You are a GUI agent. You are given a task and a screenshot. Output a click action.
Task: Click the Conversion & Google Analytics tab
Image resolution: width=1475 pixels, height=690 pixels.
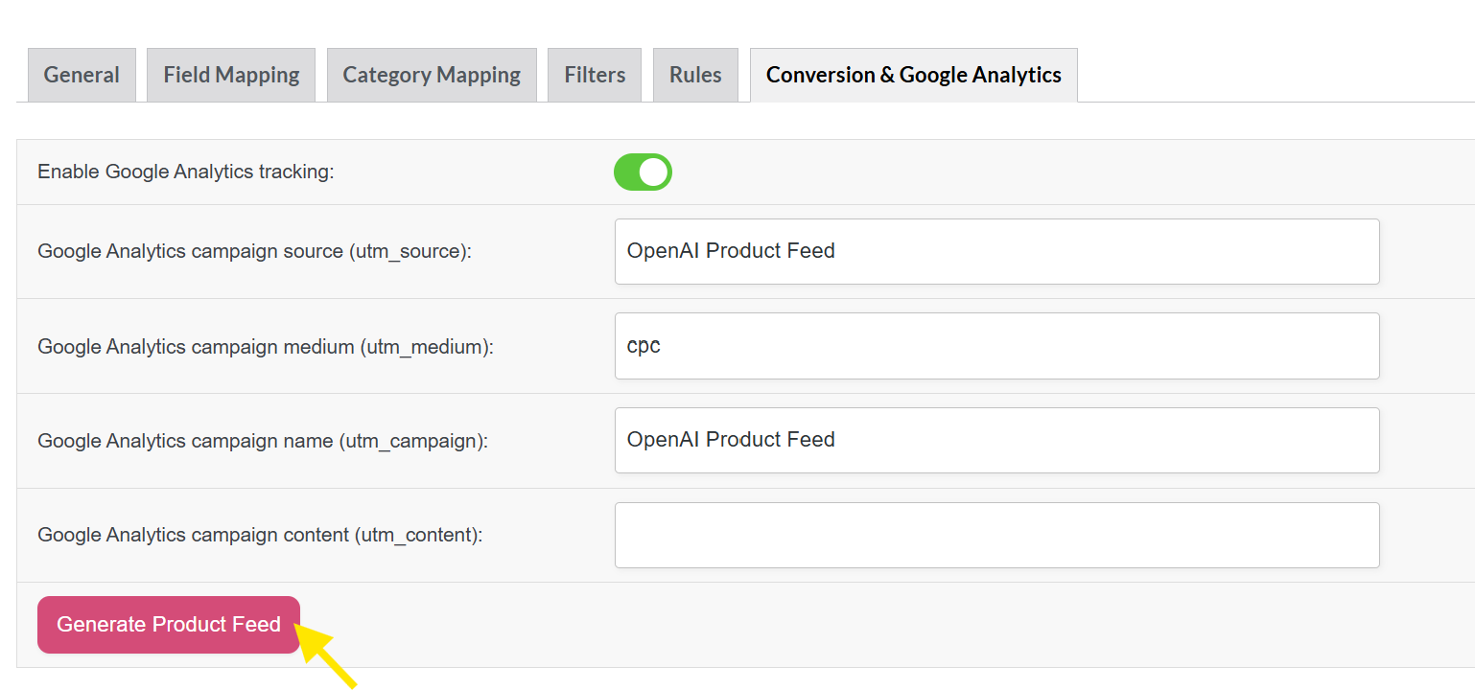pyautogui.click(x=913, y=75)
